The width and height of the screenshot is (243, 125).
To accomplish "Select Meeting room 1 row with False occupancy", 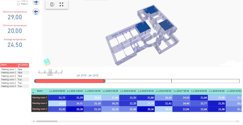I will [x=15, y=69].
